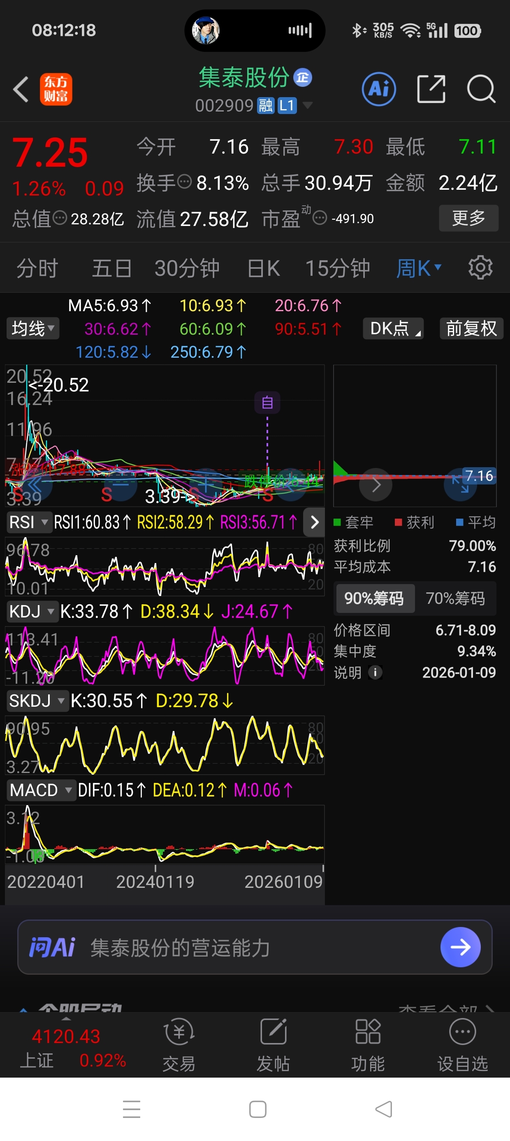510x1141 pixels.
Task: Tap the MA5:6.93 value
Action: coord(109,305)
